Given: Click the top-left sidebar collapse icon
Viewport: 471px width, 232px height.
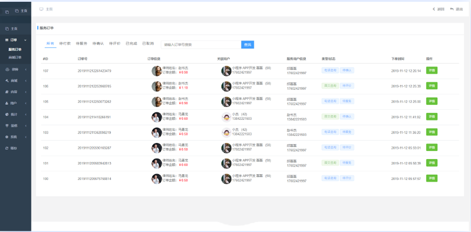Looking at the screenshot, I should click(x=6, y=12).
